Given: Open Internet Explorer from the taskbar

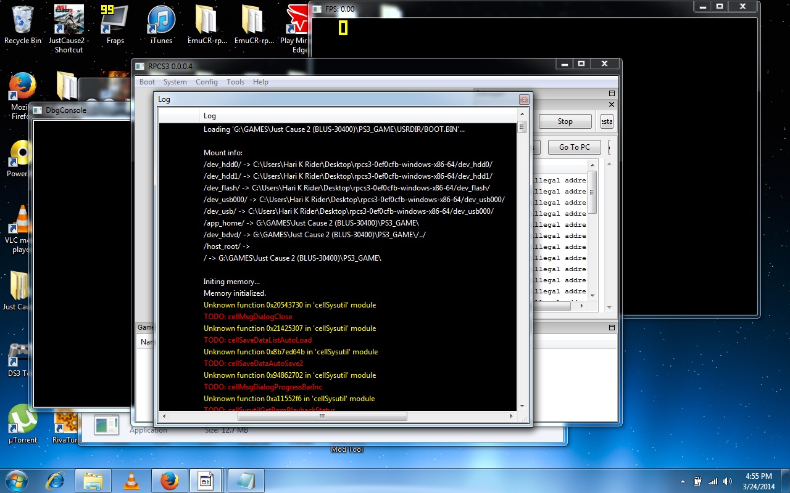Looking at the screenshot, I should click(55, 481).
